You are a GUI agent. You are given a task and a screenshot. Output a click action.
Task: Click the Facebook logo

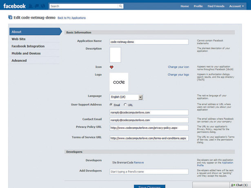(x=14, y=6)
